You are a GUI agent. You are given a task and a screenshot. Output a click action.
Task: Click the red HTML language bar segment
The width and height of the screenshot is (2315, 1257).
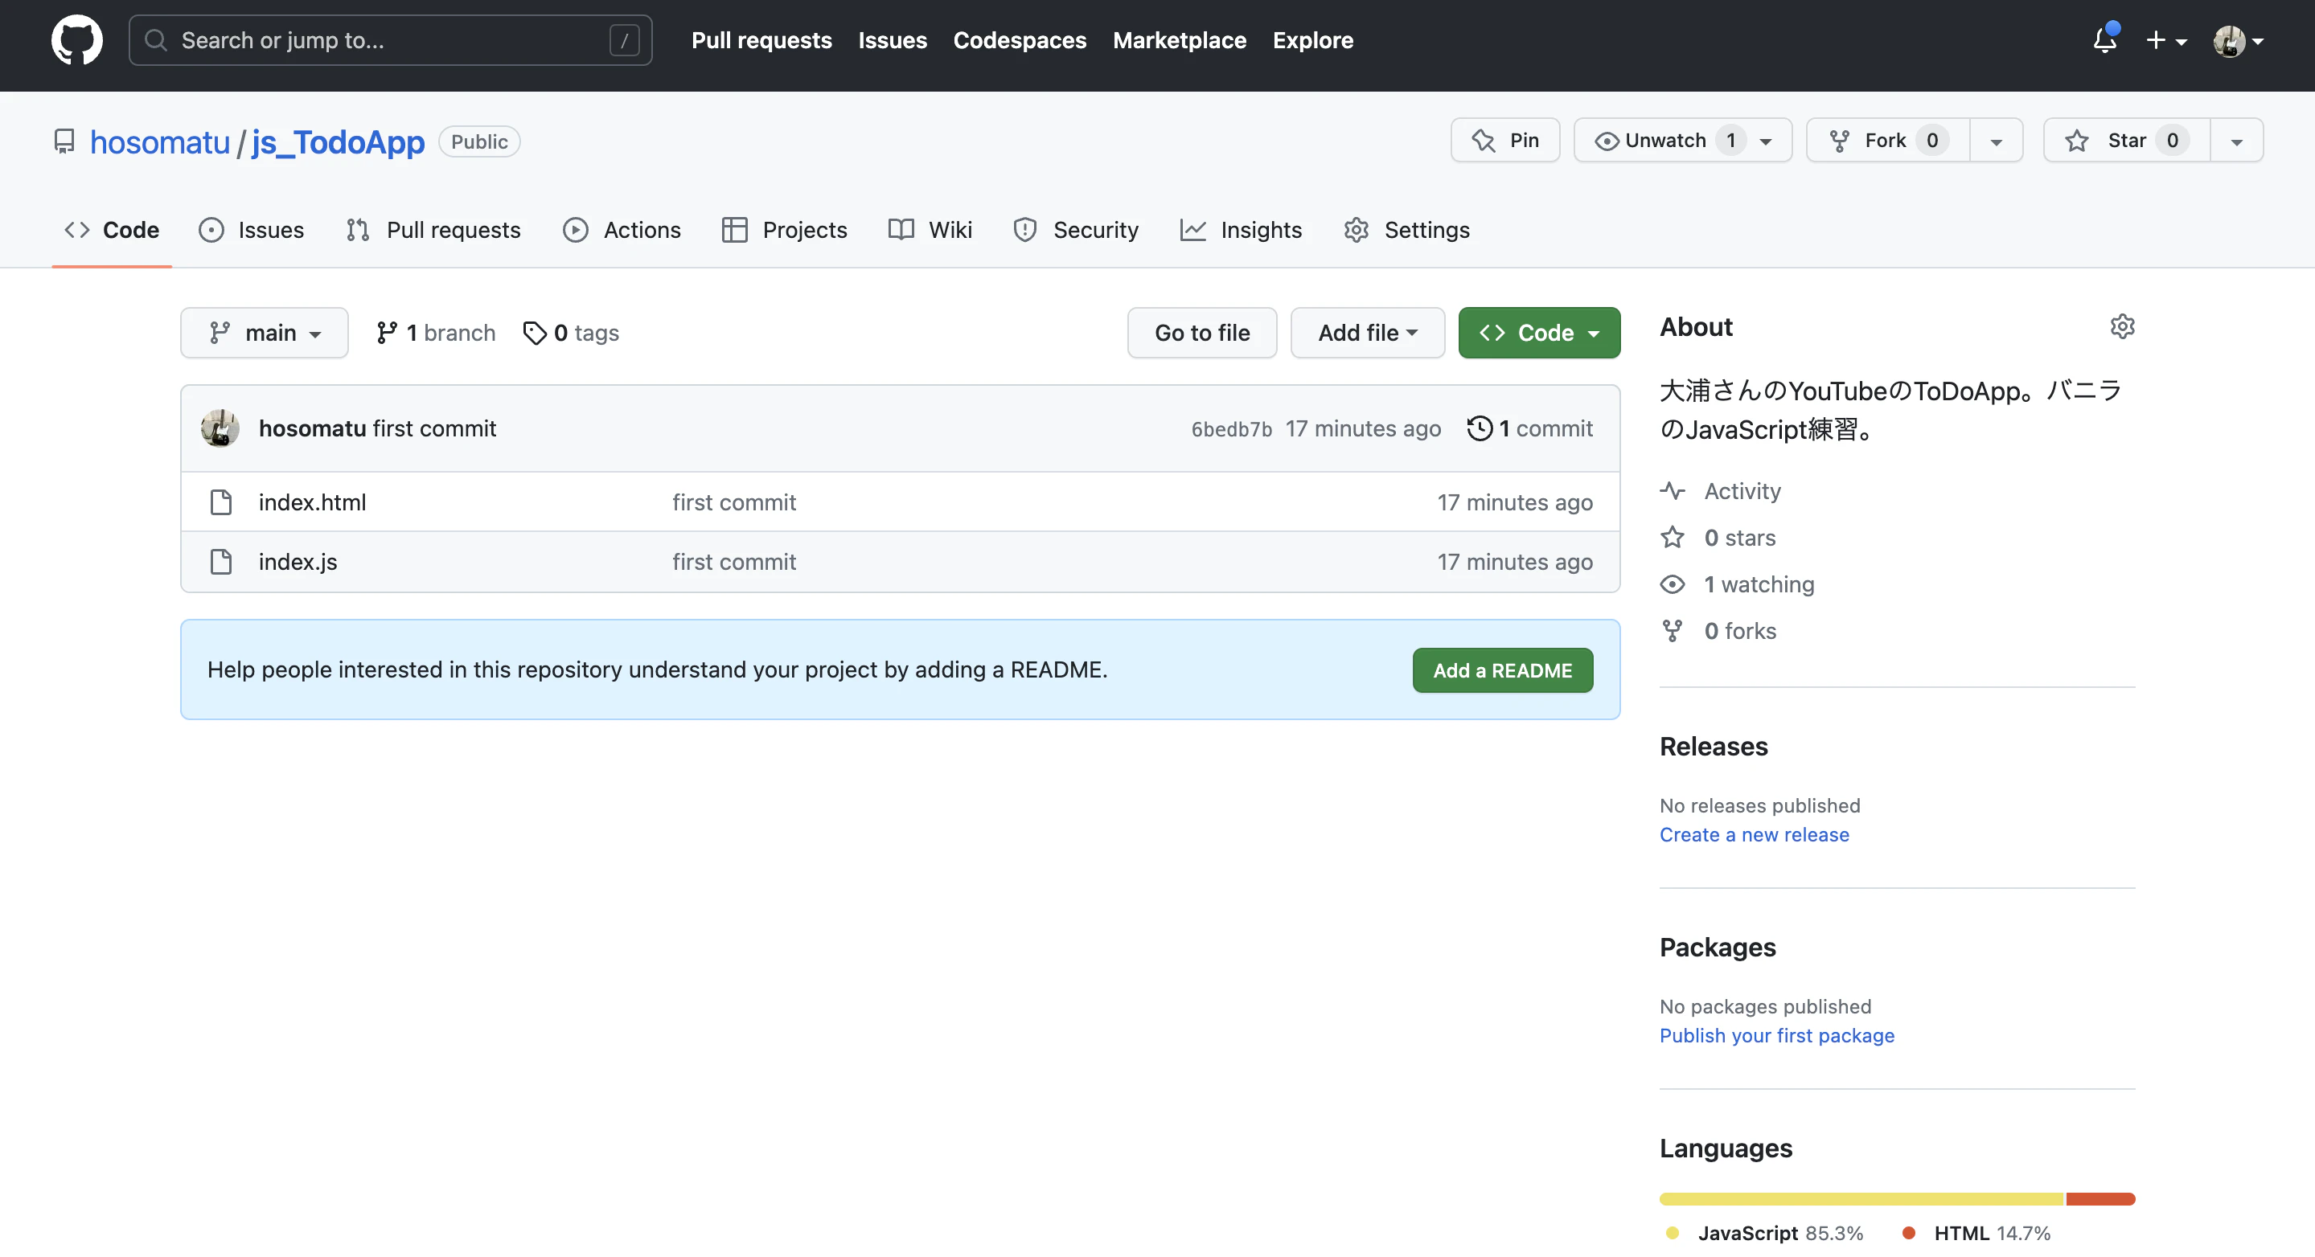point(2100,1198)
